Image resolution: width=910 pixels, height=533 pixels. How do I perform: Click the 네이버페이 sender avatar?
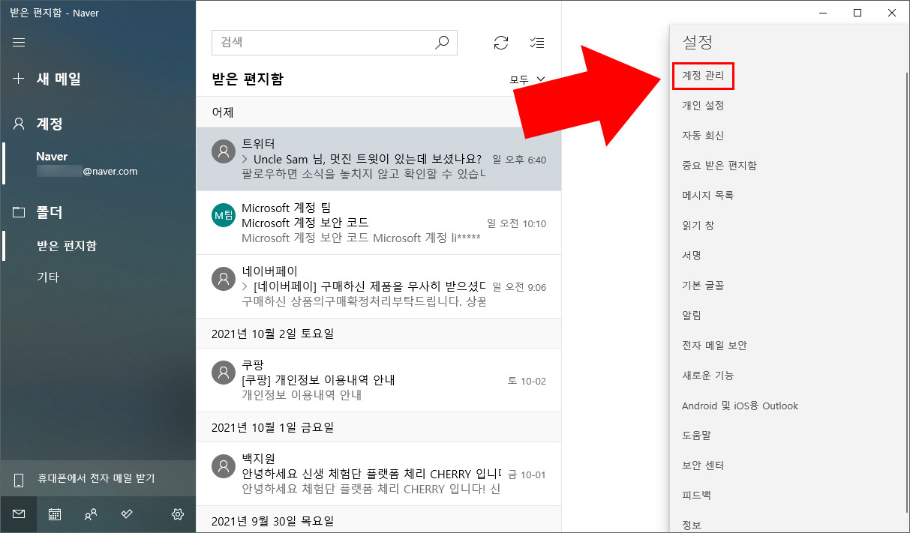coord(224,279)
